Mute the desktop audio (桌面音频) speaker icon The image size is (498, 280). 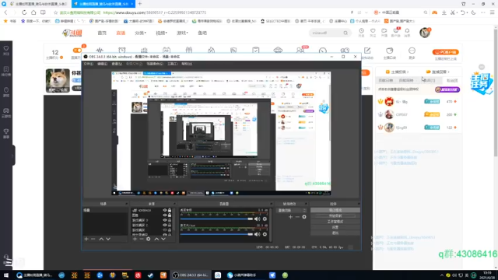258,219
